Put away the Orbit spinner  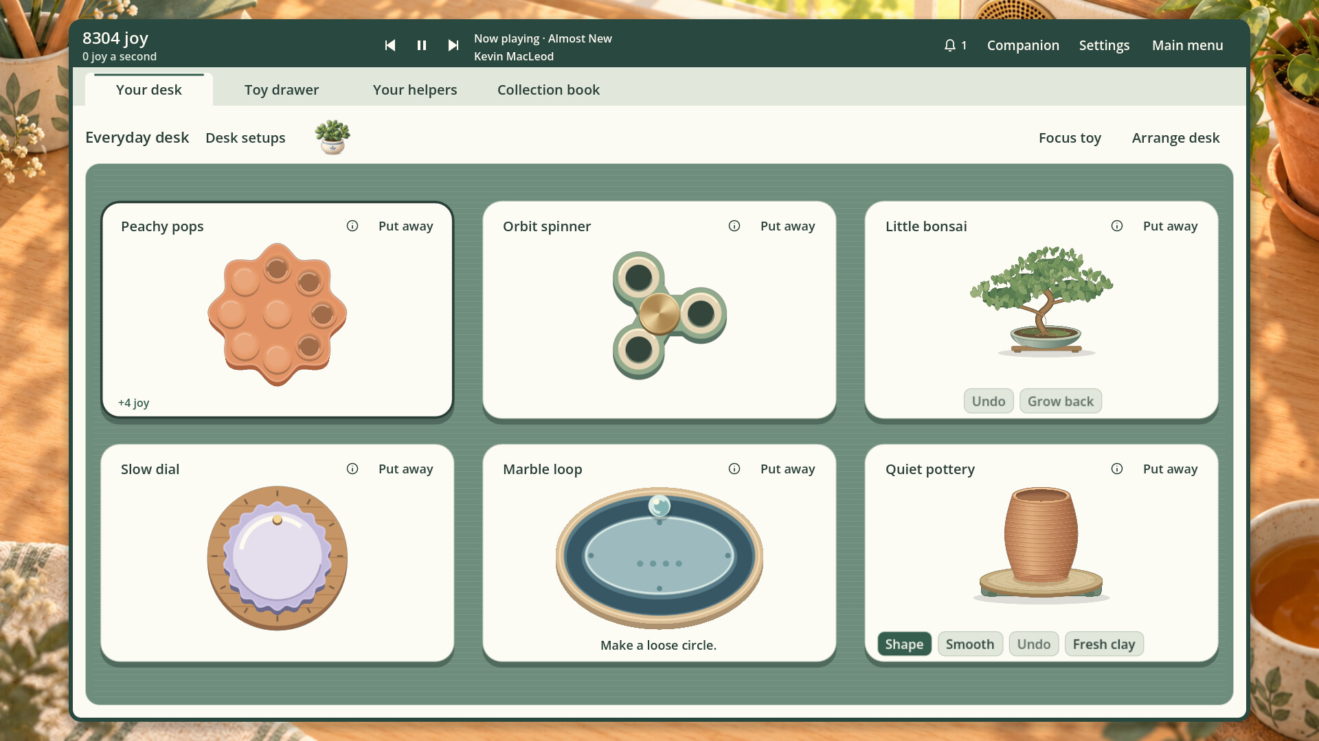[787, 226]
